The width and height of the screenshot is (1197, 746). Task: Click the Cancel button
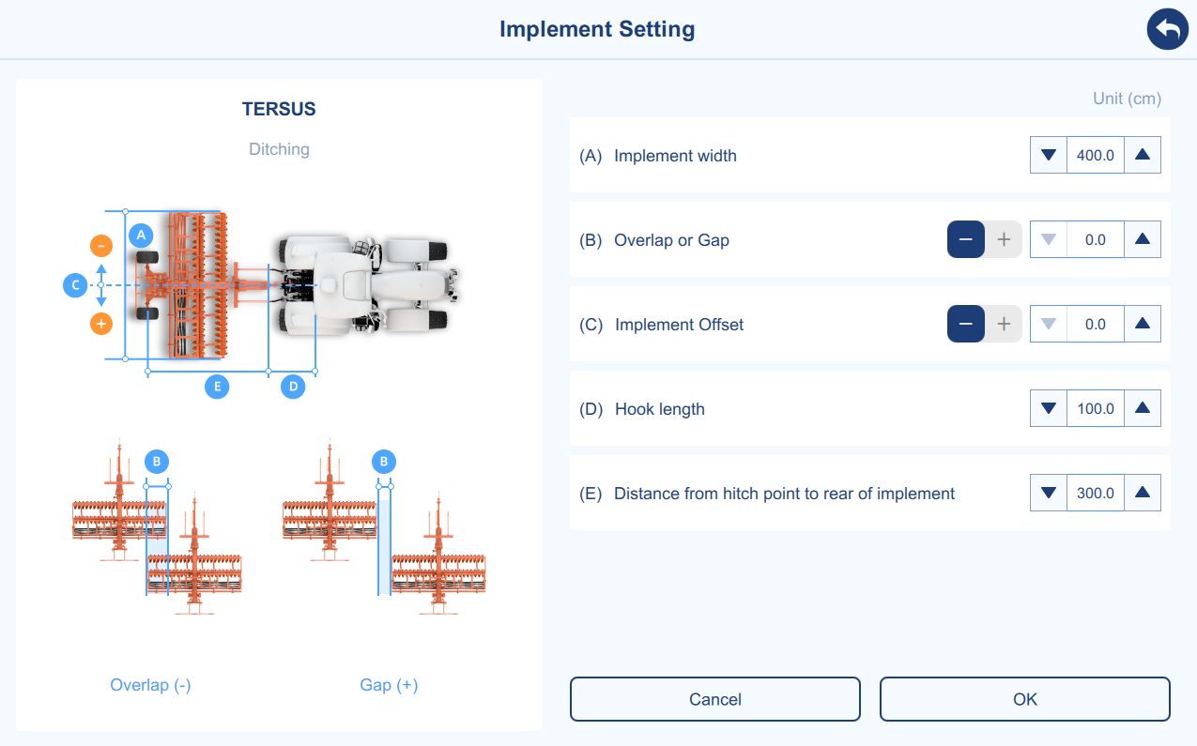pyautogui.click(x=715, y=699)
